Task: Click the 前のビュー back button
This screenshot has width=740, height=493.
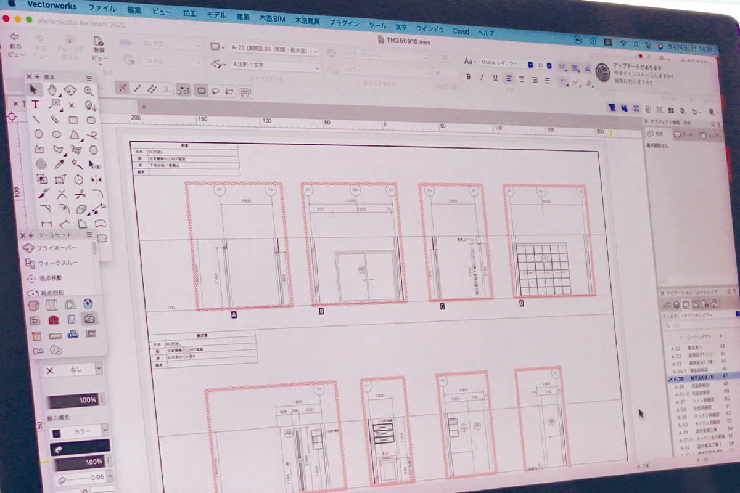Action: (15, 44)
